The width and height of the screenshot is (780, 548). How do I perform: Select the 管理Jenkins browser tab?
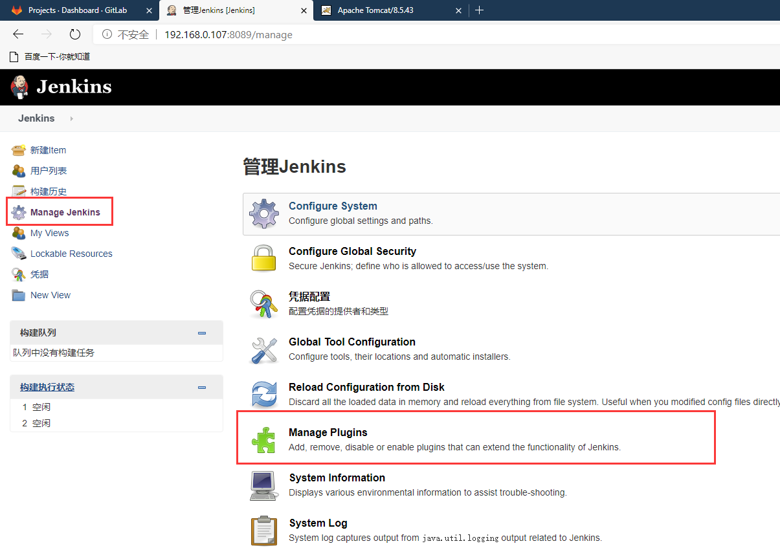coord(235,10)
